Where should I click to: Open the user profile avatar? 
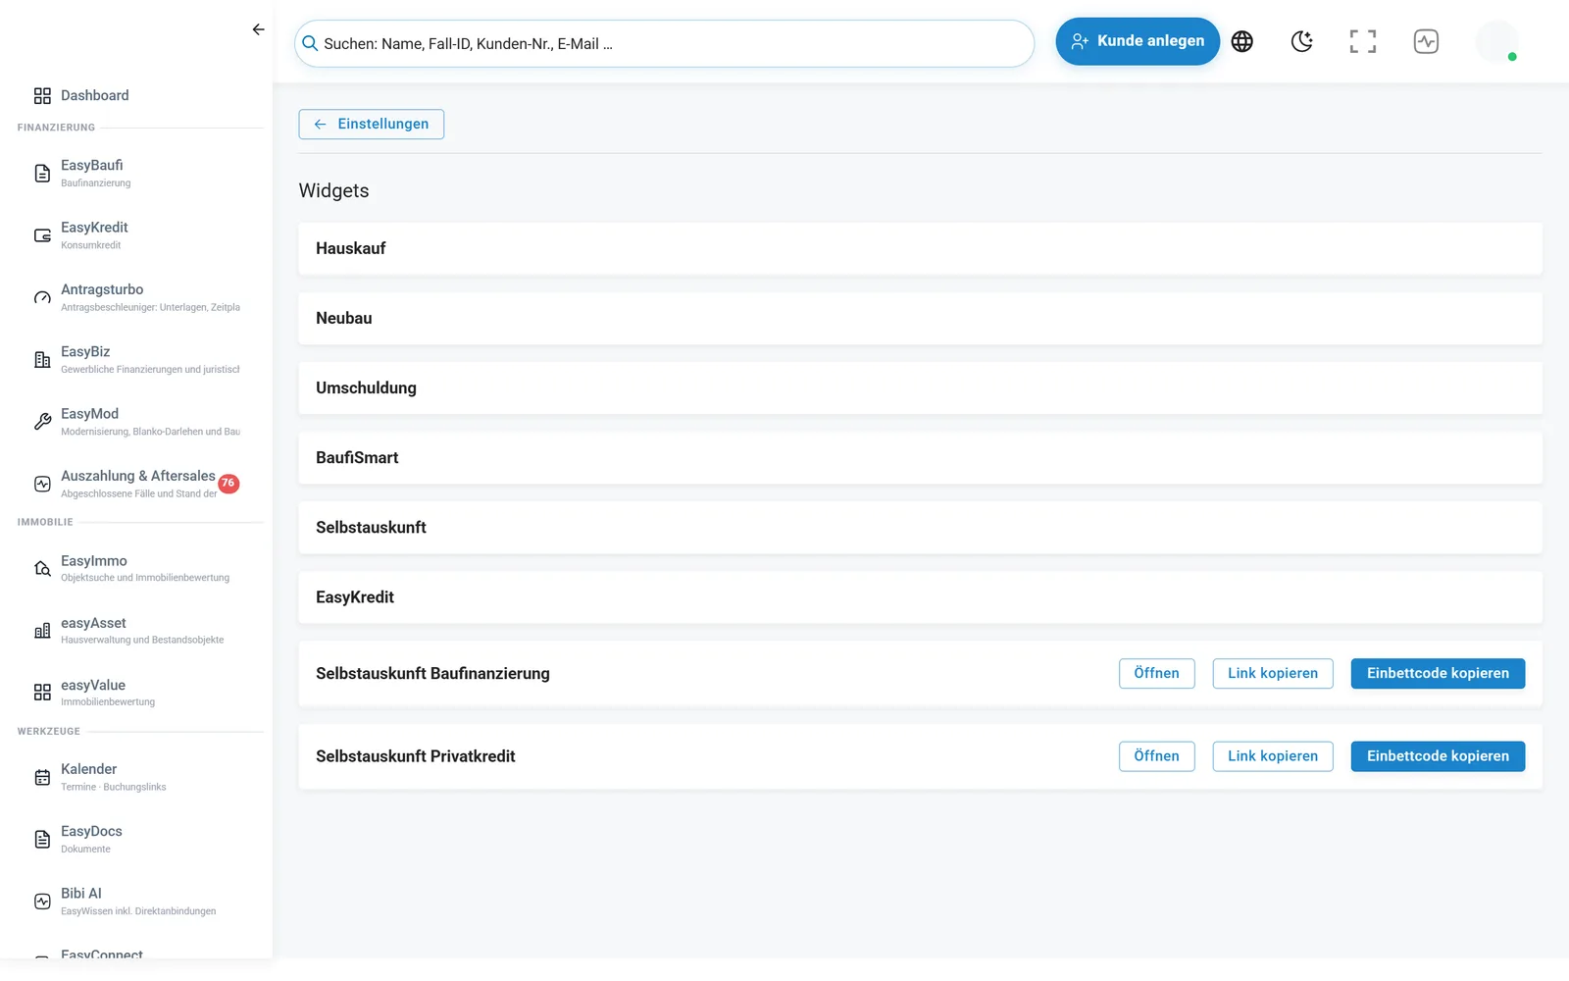pyautogui.click(x=1496, y=41)
